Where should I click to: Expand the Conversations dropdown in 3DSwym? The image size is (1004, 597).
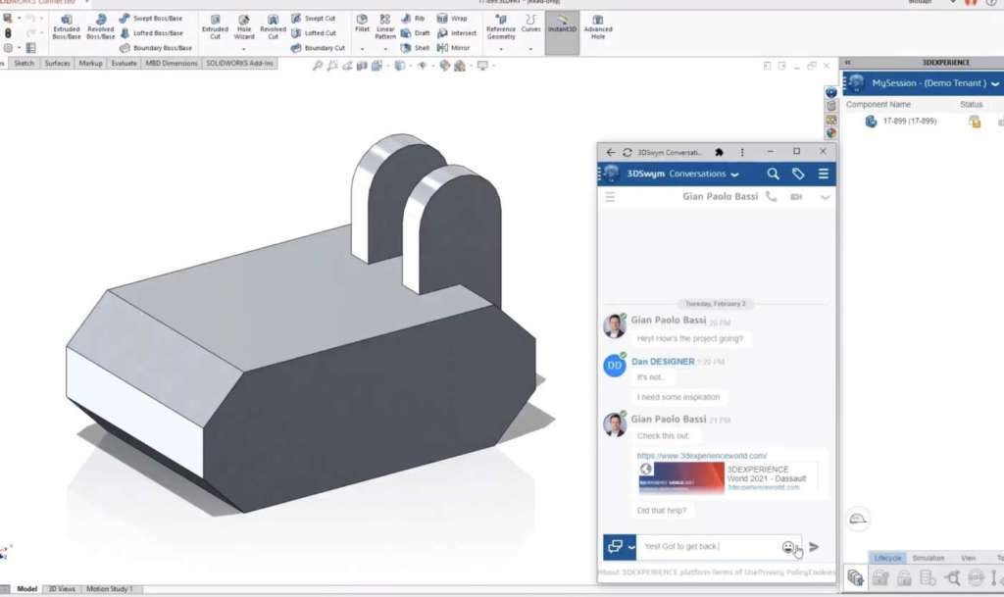pos(734,174)
